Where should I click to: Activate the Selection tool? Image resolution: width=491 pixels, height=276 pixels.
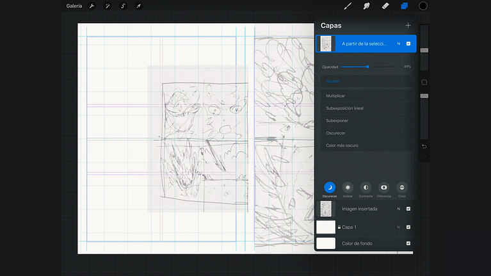(x=123, y=6)
